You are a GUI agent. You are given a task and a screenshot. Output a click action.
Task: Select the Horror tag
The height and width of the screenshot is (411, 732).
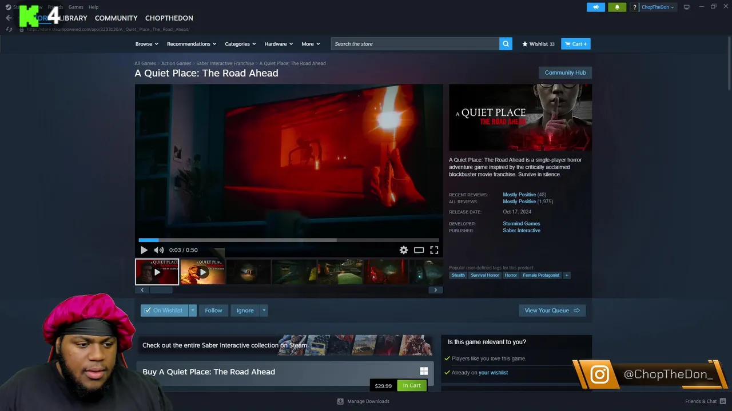click(x=511, y=275)
